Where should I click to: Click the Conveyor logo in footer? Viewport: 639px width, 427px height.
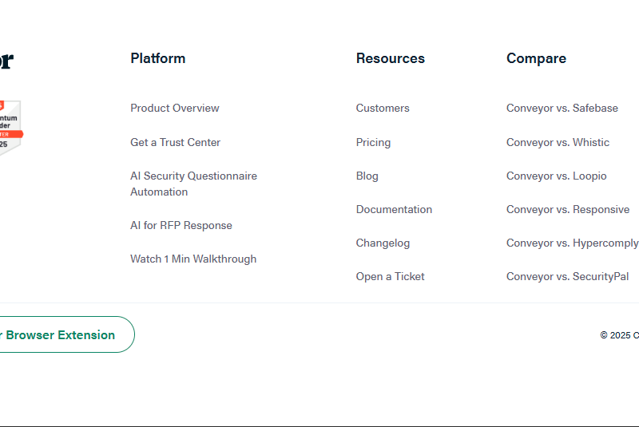tap(6, 60)
